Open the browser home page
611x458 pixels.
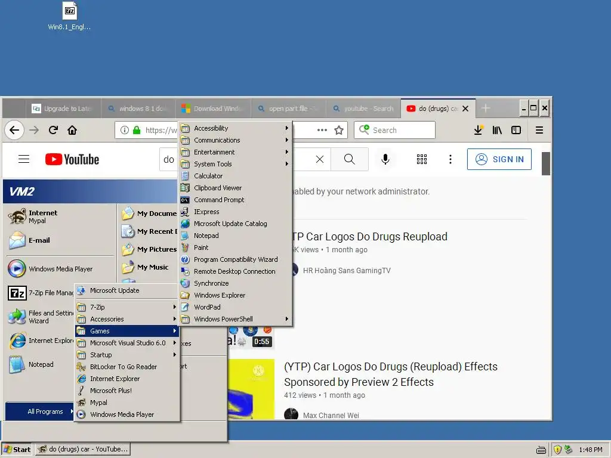(72, 130)
